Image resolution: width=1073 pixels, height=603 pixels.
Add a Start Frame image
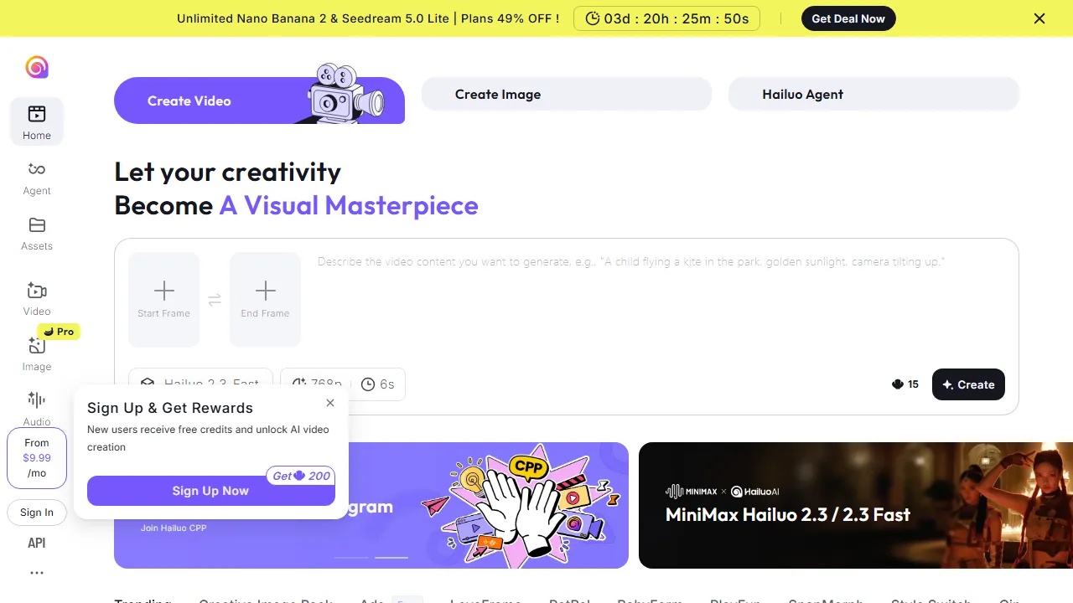point(163,298)
